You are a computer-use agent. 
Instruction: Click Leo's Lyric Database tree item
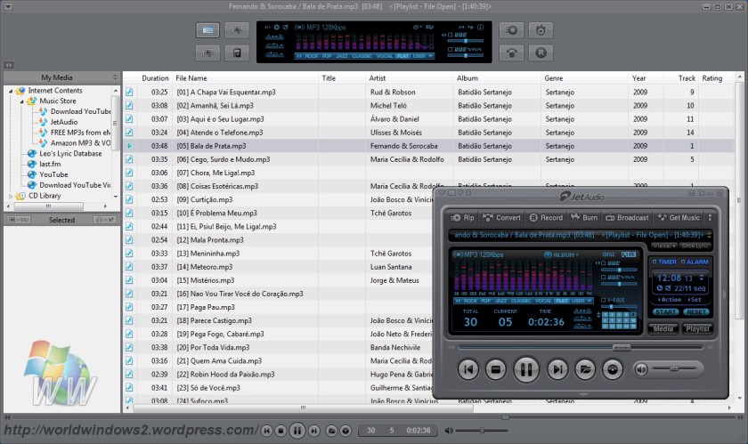pyautogui.click(x=70, y=154)
